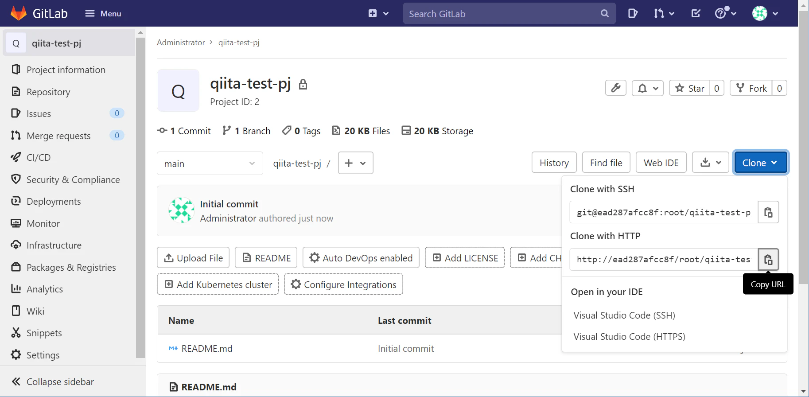The height and width of the screenshot is (397, 809).
Task: Open the Web IDE
Action: click(x=661, y=163)
